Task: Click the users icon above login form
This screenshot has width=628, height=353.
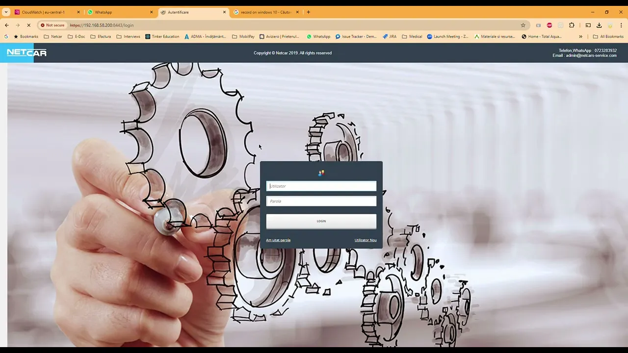Action: click(321, 173)
